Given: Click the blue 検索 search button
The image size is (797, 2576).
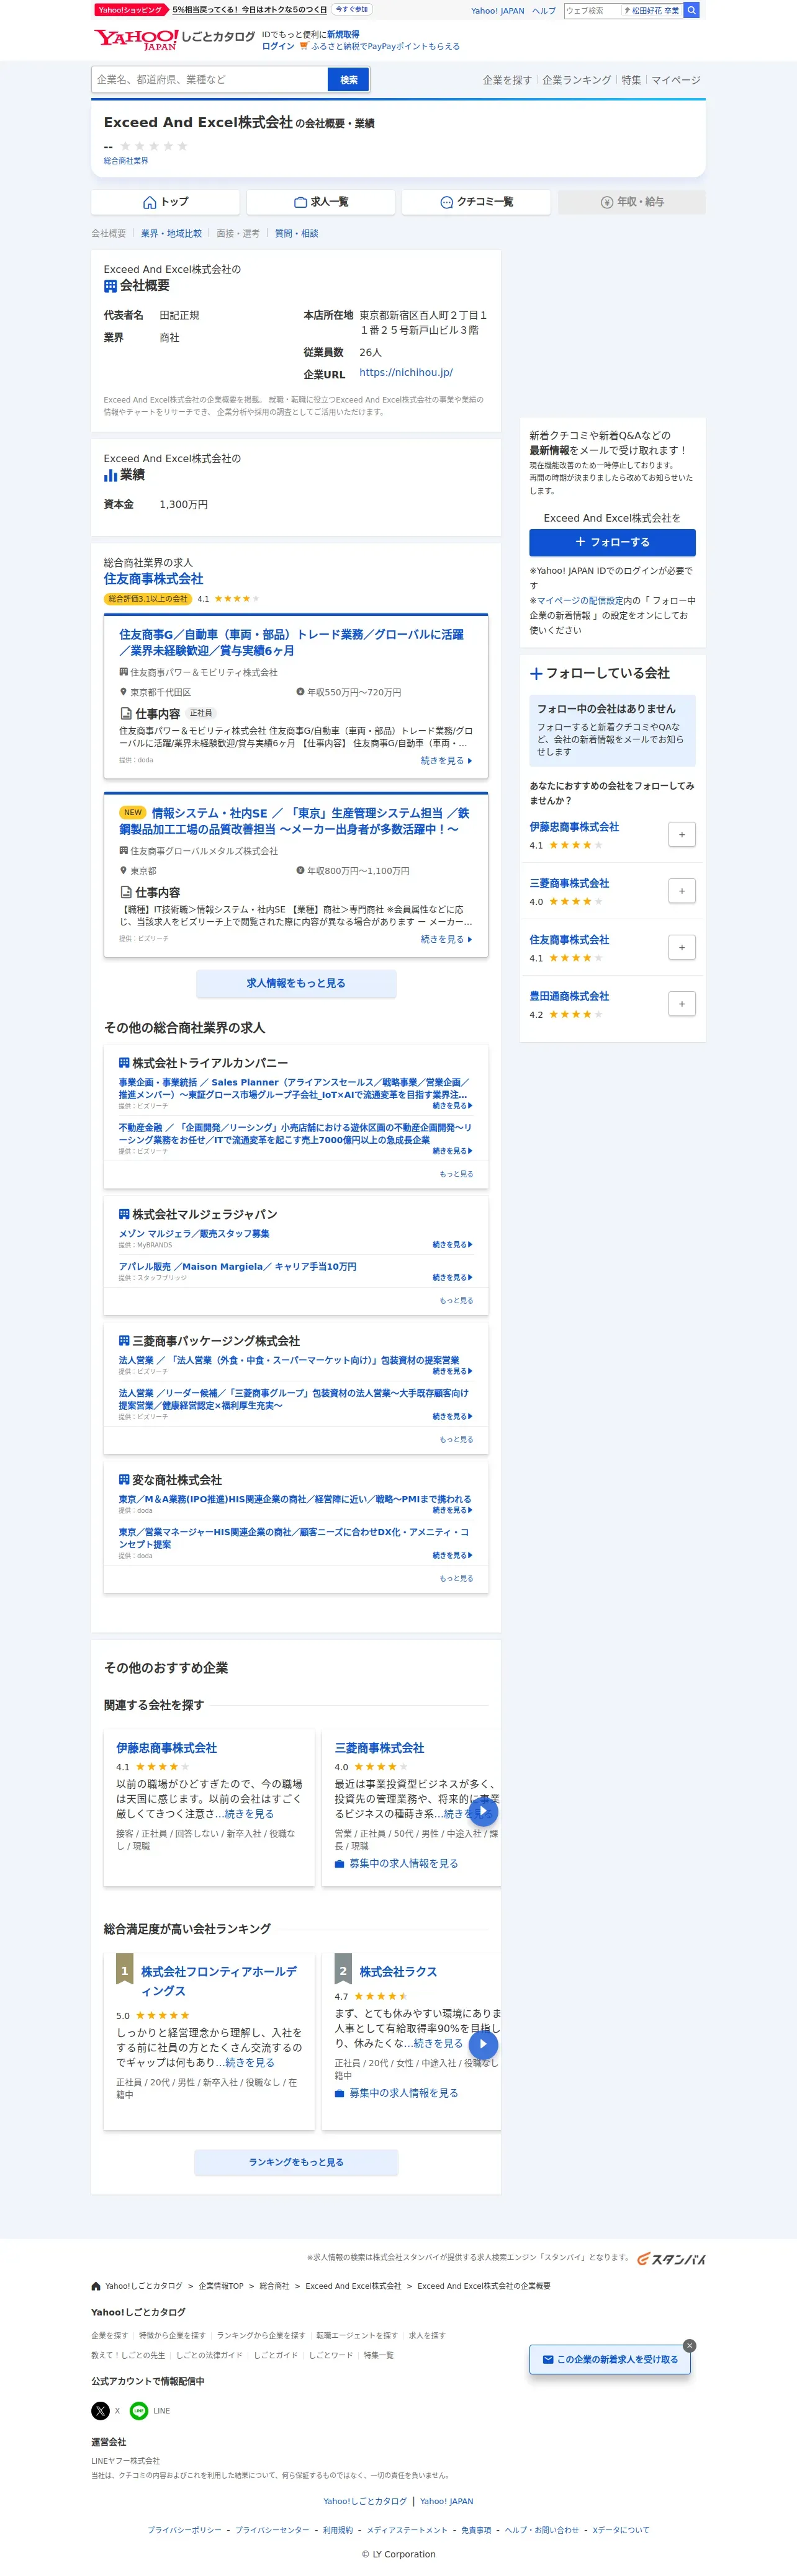Looking at the screenshot, I should (348, 80).
